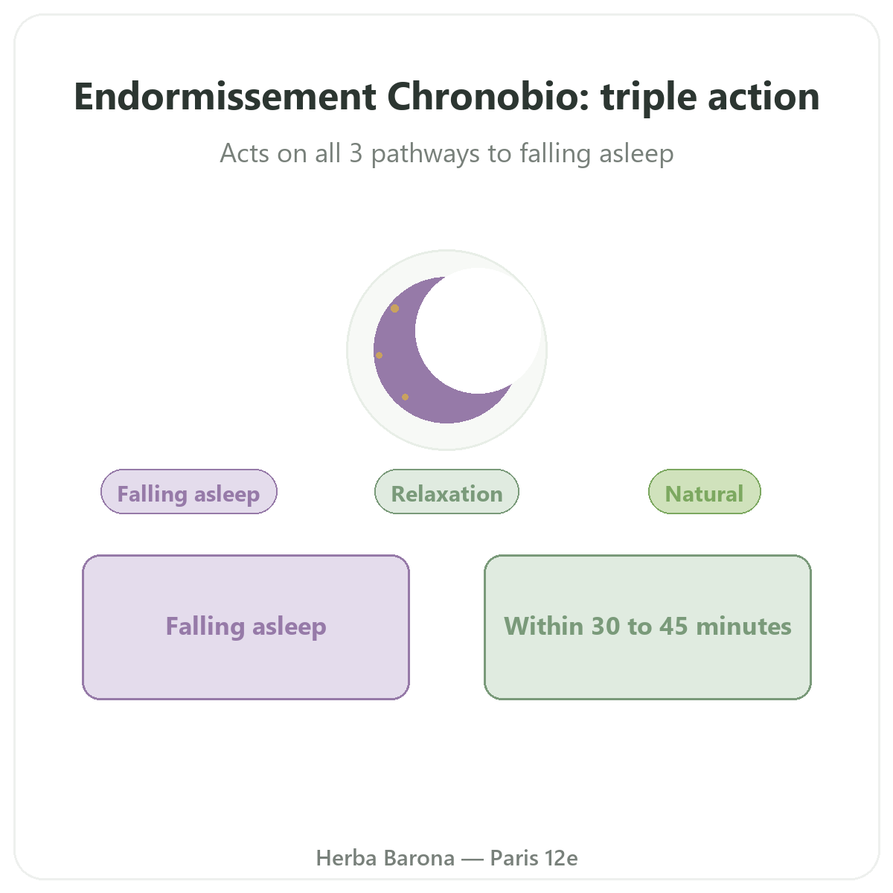The width and height of the screenshot is (893, 893).
Task: Open the large Falling asleep card
Action: coord(246,627)
